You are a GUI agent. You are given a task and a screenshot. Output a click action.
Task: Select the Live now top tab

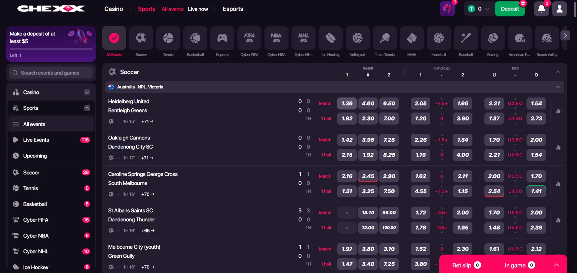[x=198, y=9]
